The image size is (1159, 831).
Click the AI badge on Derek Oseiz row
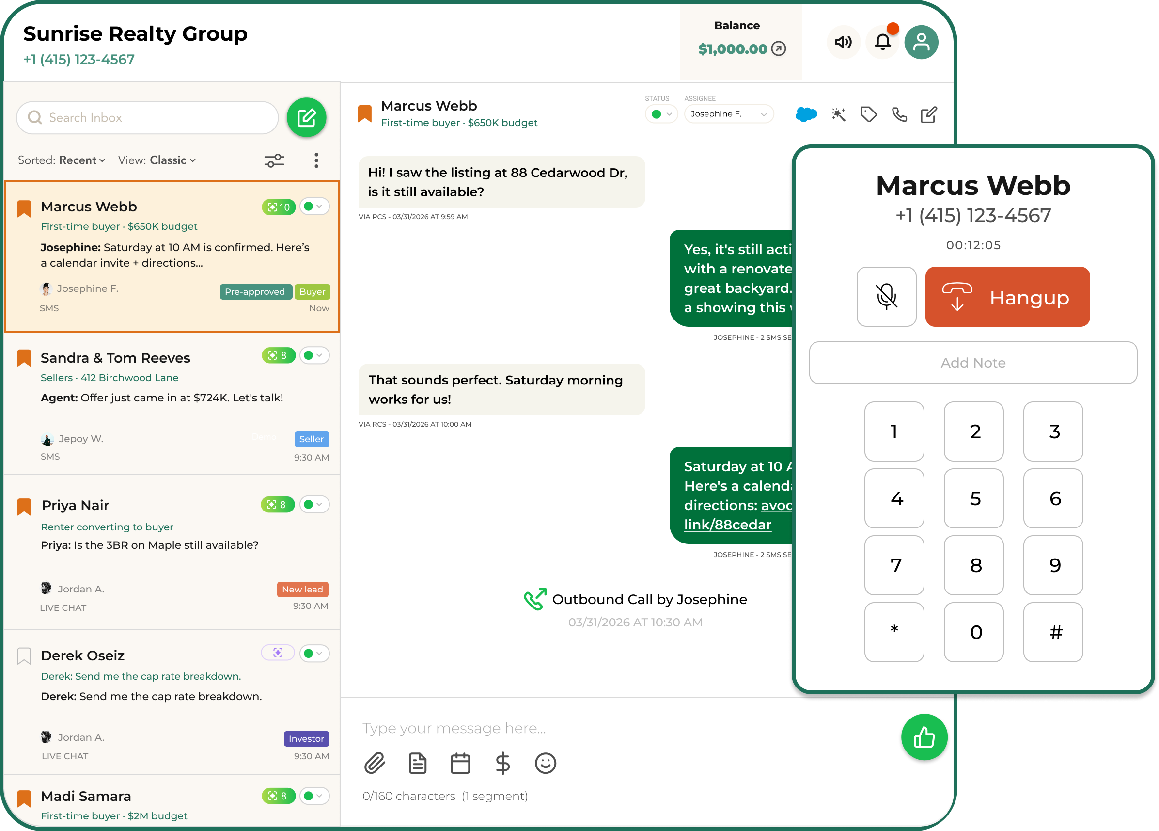coord(278,653)
